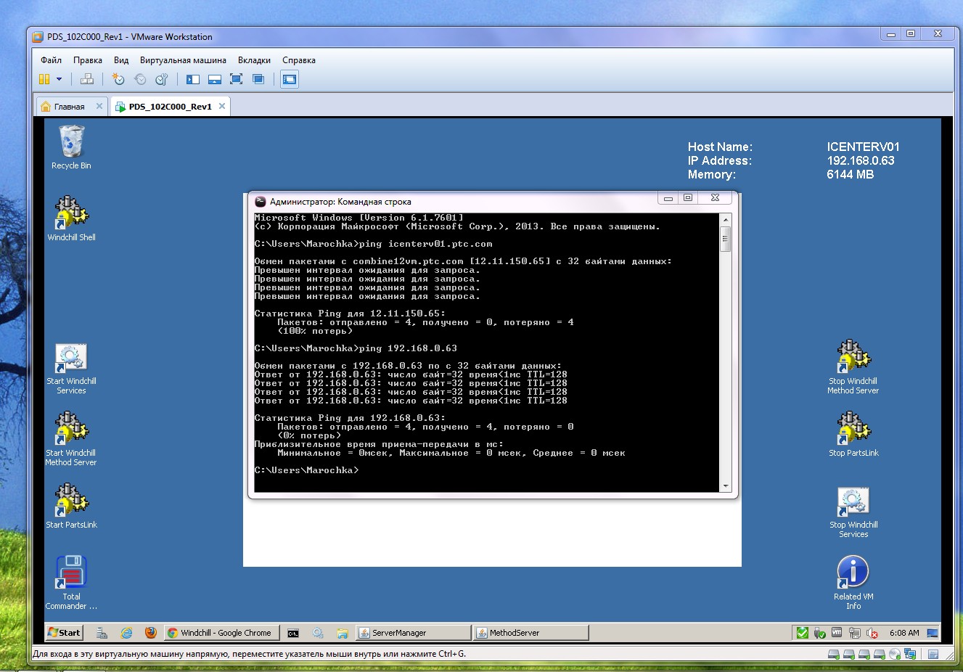Switch to the ServerManager taskbar button
The image size is (963, 672).
point(414,633)
